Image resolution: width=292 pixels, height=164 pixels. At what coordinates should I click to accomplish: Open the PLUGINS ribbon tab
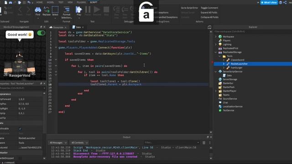click(x=81, y=2)
